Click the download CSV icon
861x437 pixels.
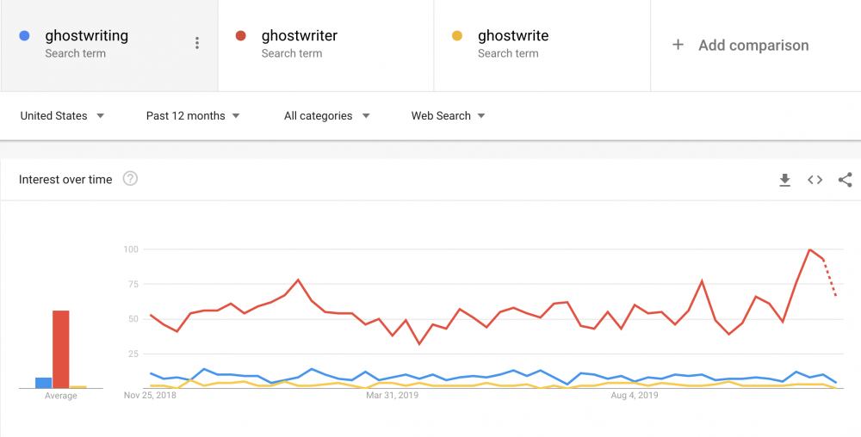(x=784, y=180)
